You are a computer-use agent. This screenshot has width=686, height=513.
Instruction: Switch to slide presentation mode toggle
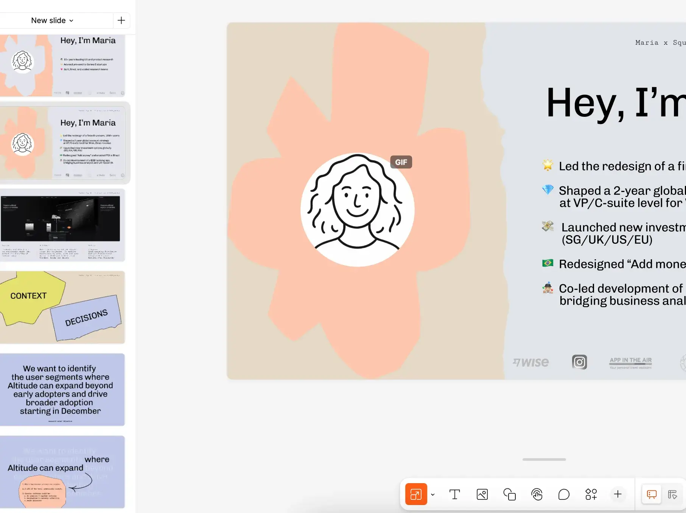[652, 494]
